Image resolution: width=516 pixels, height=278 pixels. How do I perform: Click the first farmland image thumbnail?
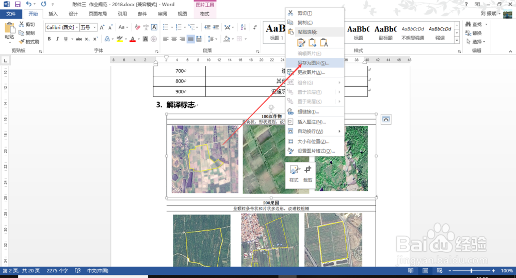click(x=205, y=159)
